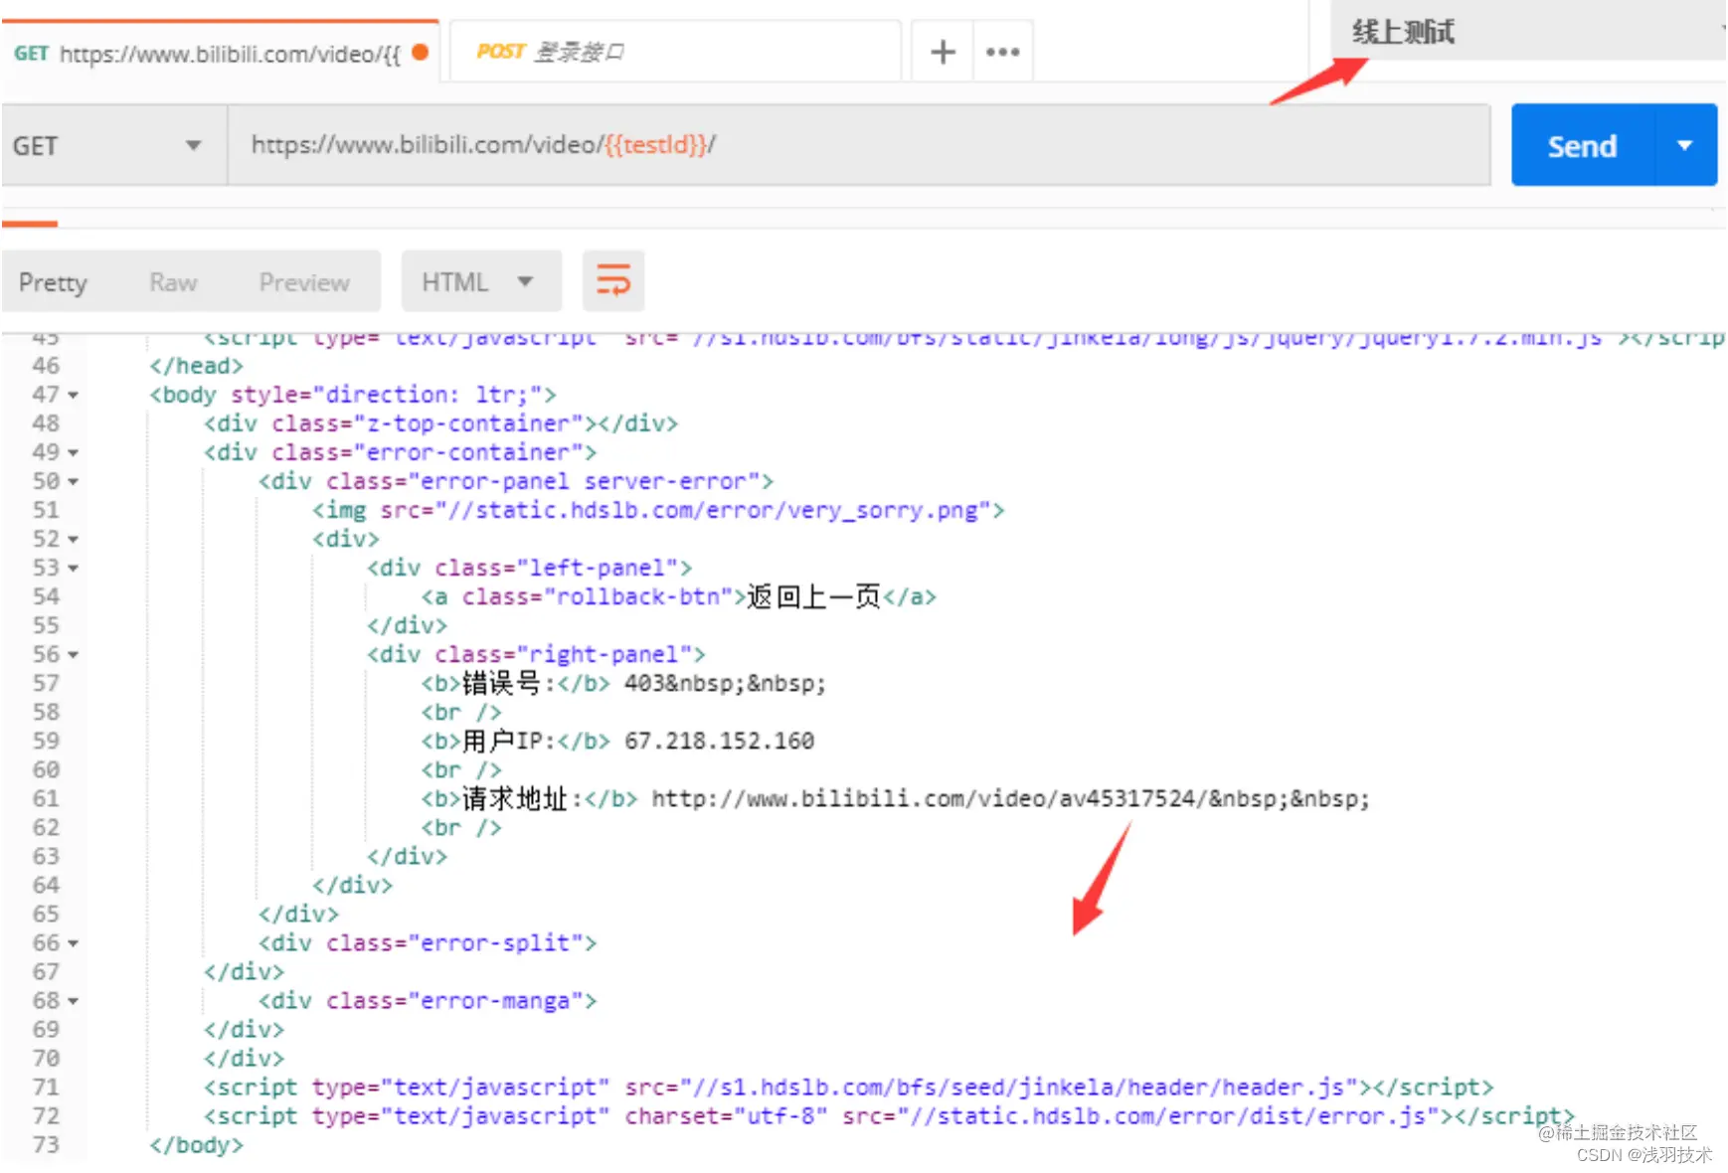This screenshot has width=1728, height=1173.
Task: Collapse code fold at line 56
Action: point(73,655)
